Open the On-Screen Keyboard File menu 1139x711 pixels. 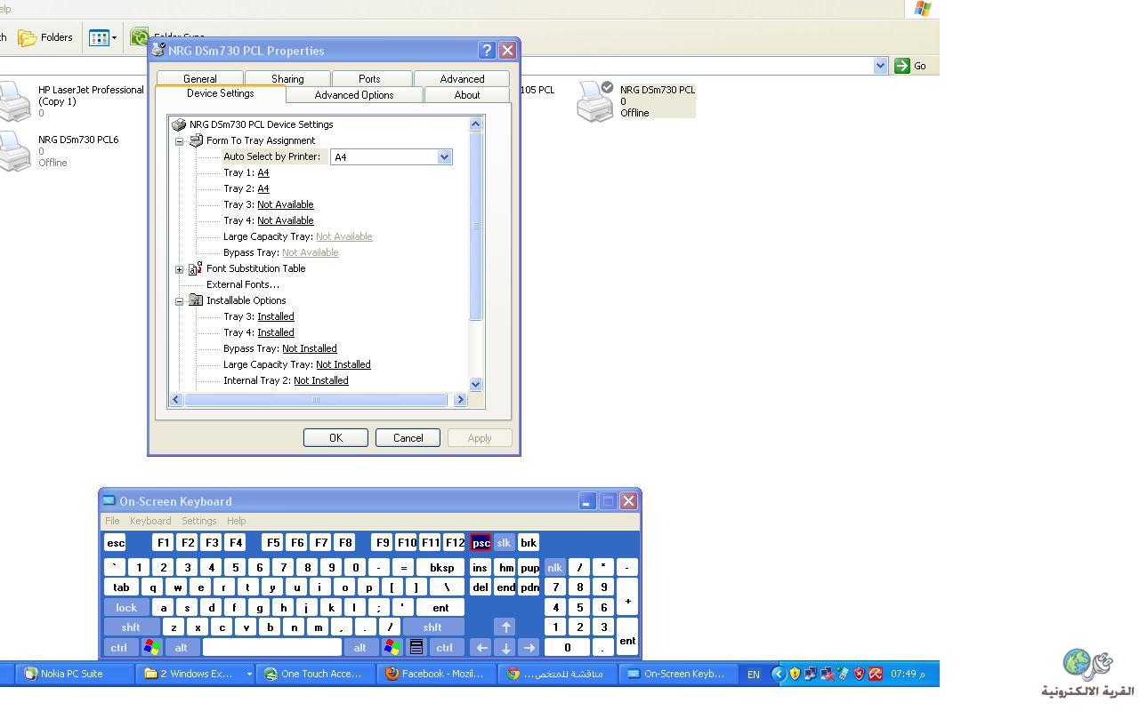point(112,521)
